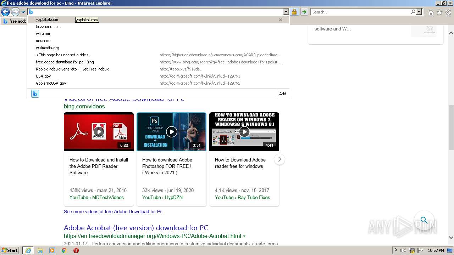Select wix.com suggestion

[x=158, y=34]
